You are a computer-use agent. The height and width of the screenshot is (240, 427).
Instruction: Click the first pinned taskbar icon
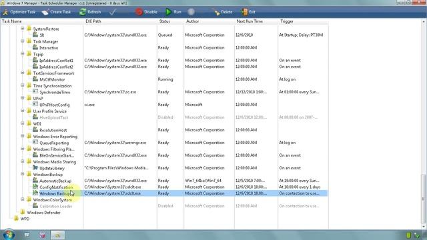click(x=27, y=235)
